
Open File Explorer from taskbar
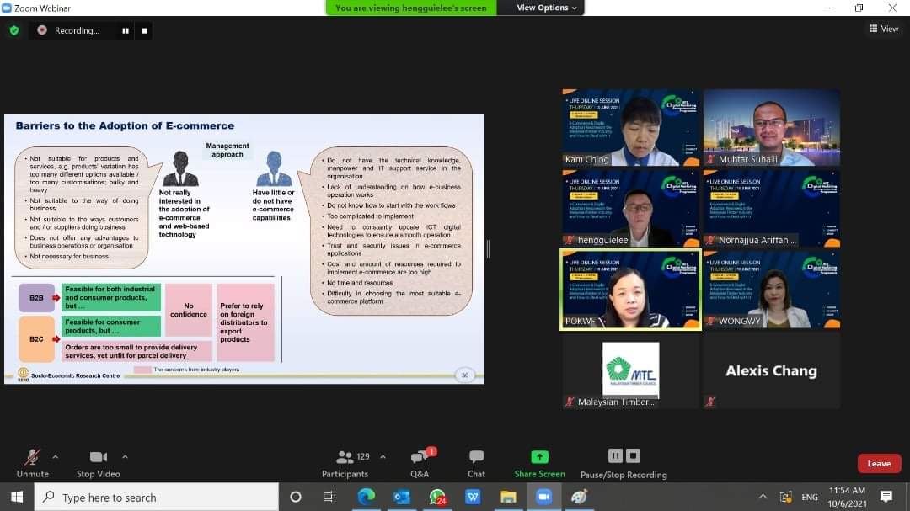coord(508,497)
